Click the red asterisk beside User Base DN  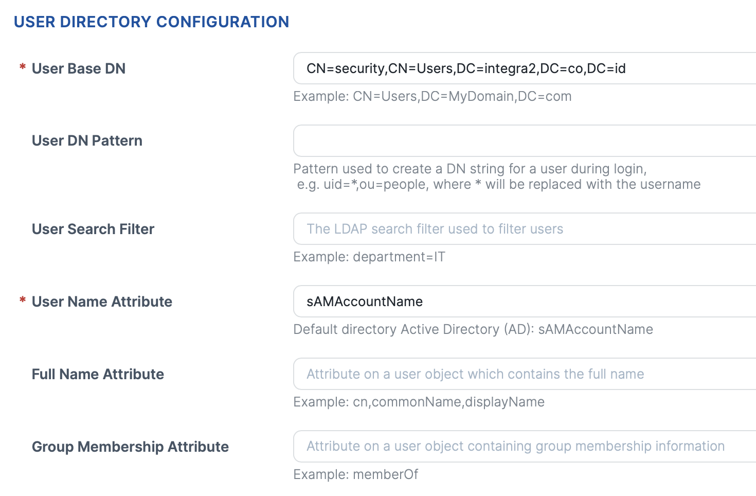point(23,67)
